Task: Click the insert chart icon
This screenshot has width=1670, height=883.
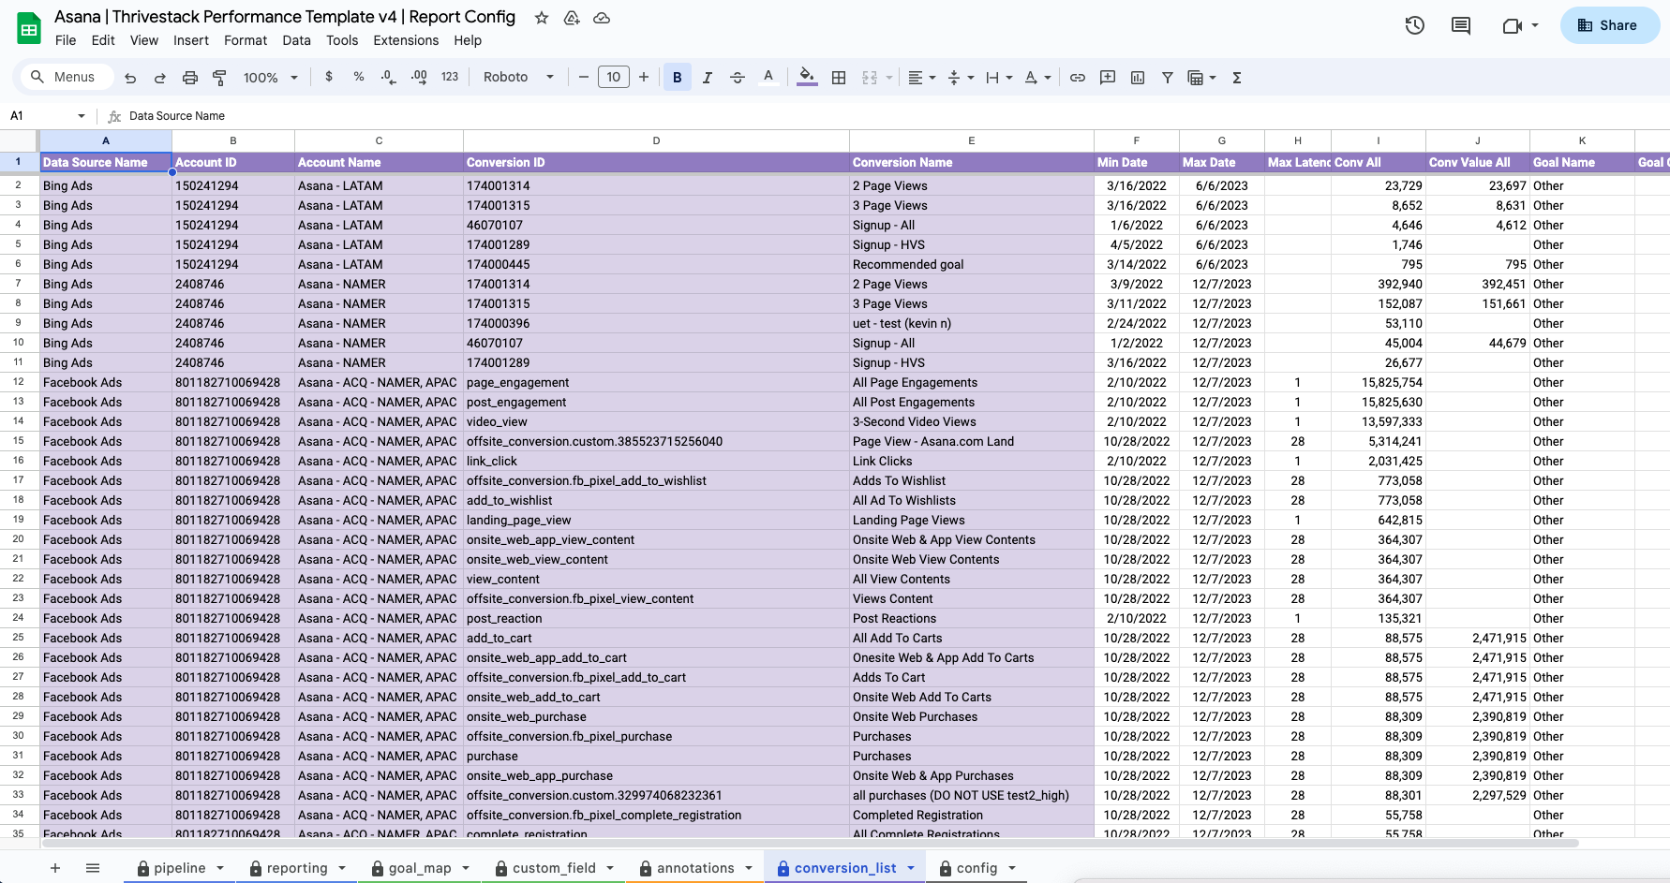Action: coord(1138,78)
